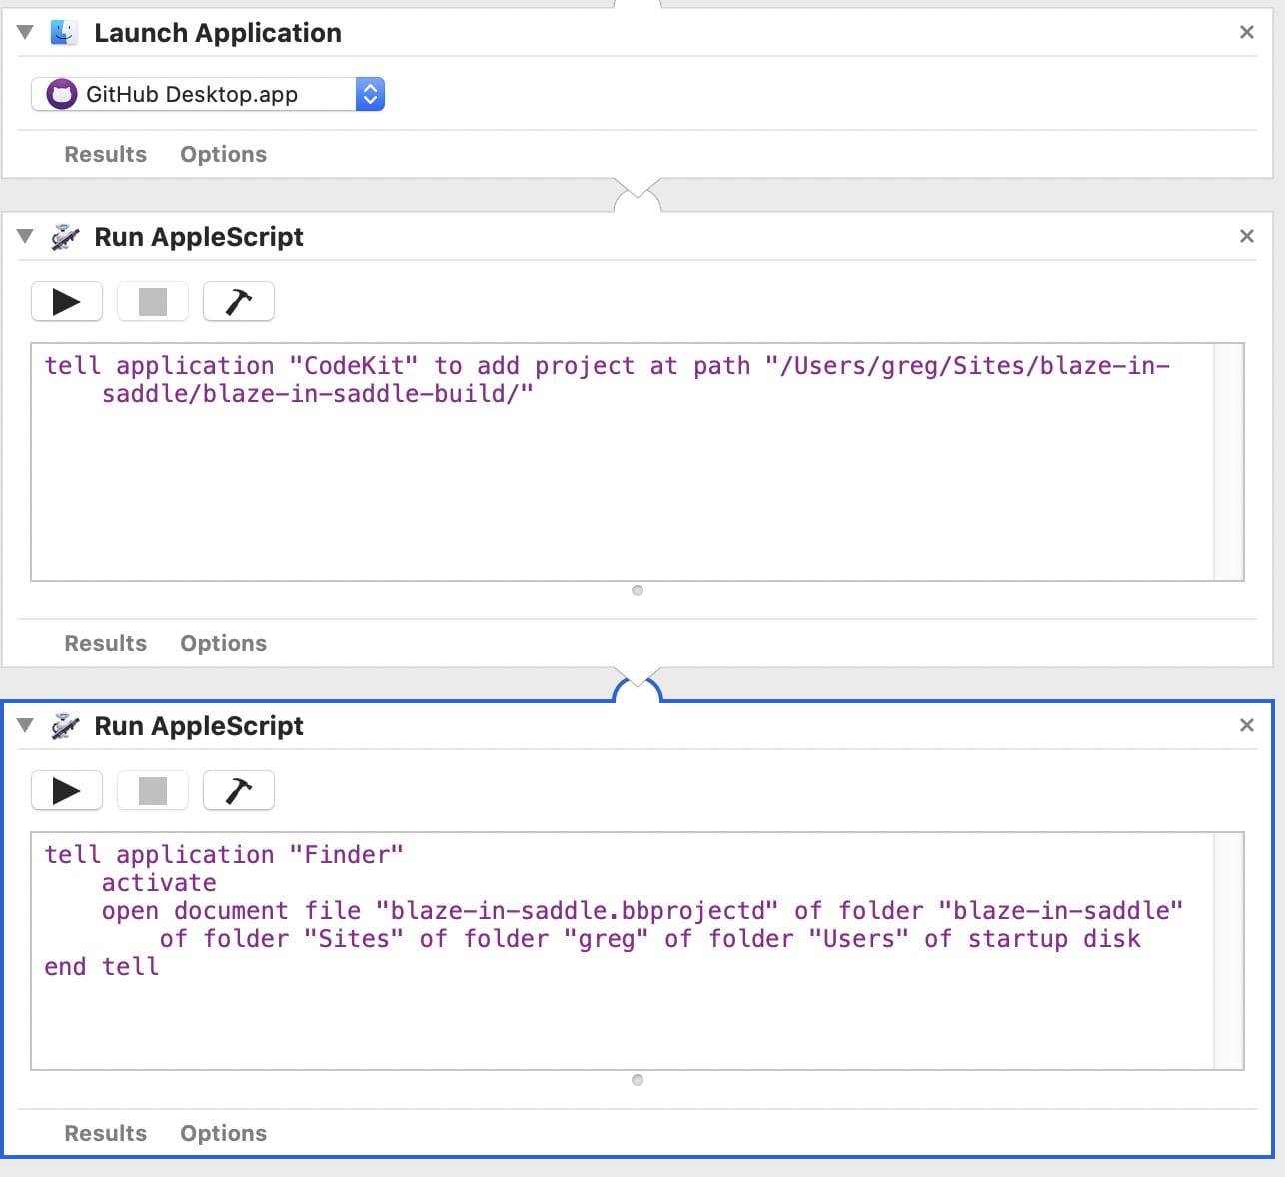Remove the Finder Run AppleScript action

pyautogui.click(x=1246, y=725)
